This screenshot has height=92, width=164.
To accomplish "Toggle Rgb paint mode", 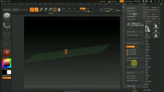I will coord(69,9).
